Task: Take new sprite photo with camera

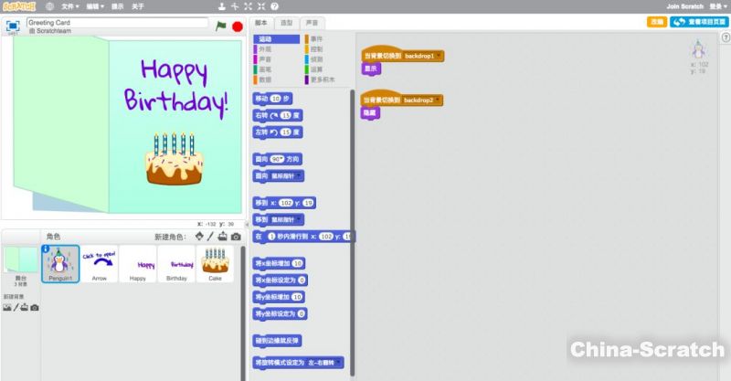Action: point(236,237)
